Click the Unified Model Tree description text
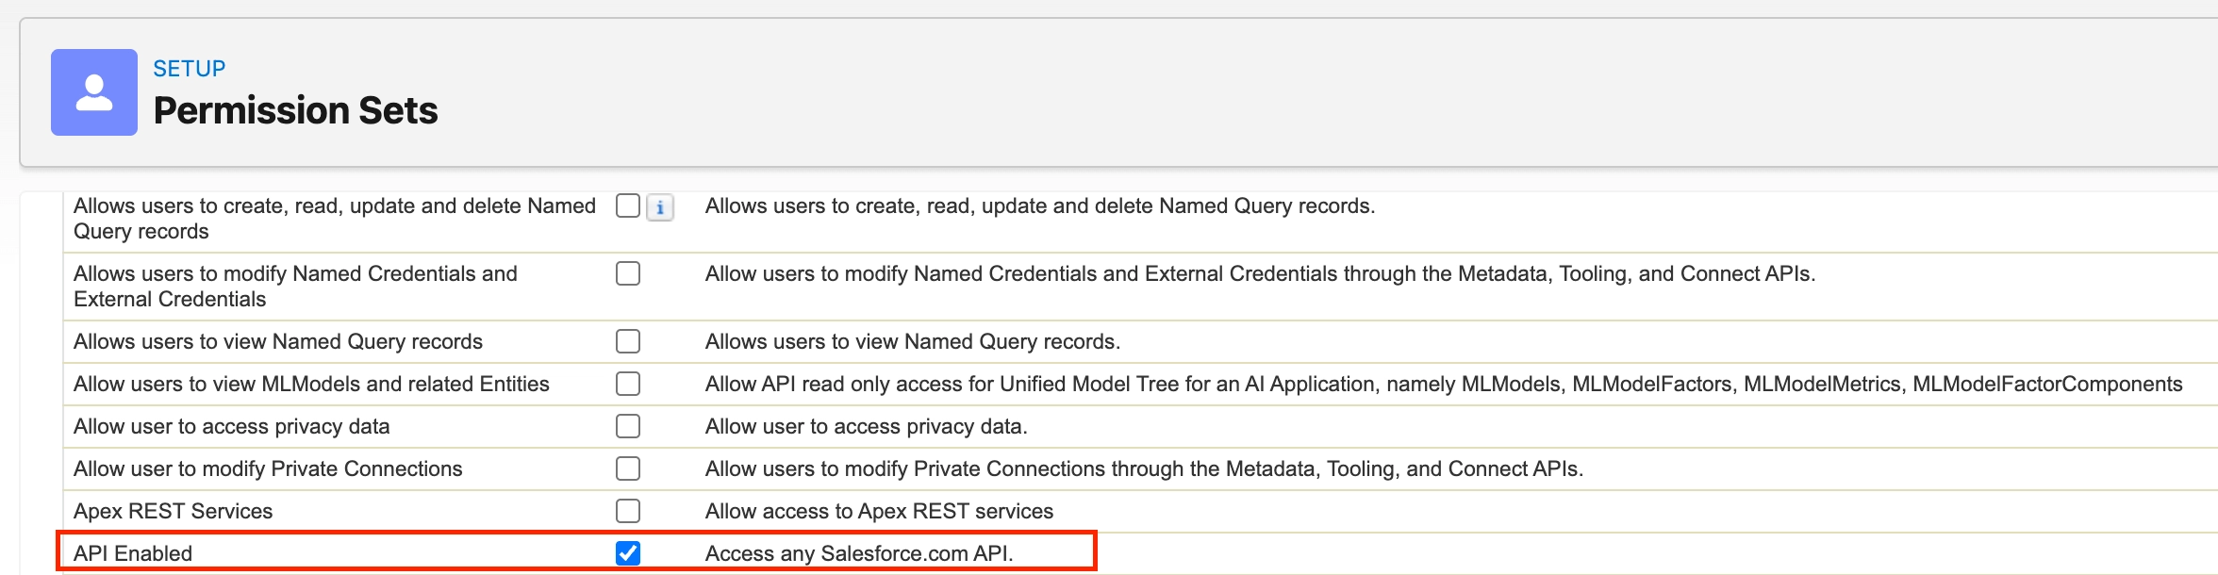 [x=1444, y=384]
